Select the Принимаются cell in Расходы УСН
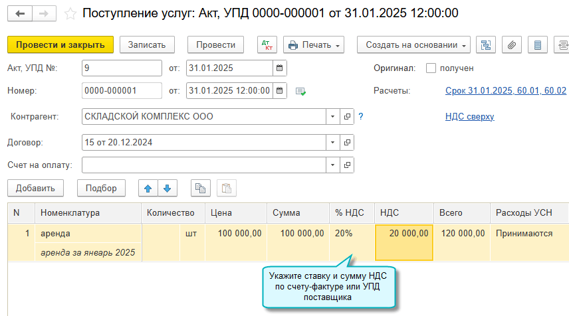The image size is (569, 316). pyautogui.click(x=529, y=242)
